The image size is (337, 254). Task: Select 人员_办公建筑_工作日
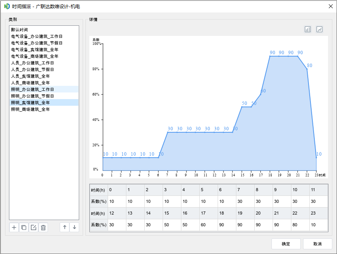point(44,63)
